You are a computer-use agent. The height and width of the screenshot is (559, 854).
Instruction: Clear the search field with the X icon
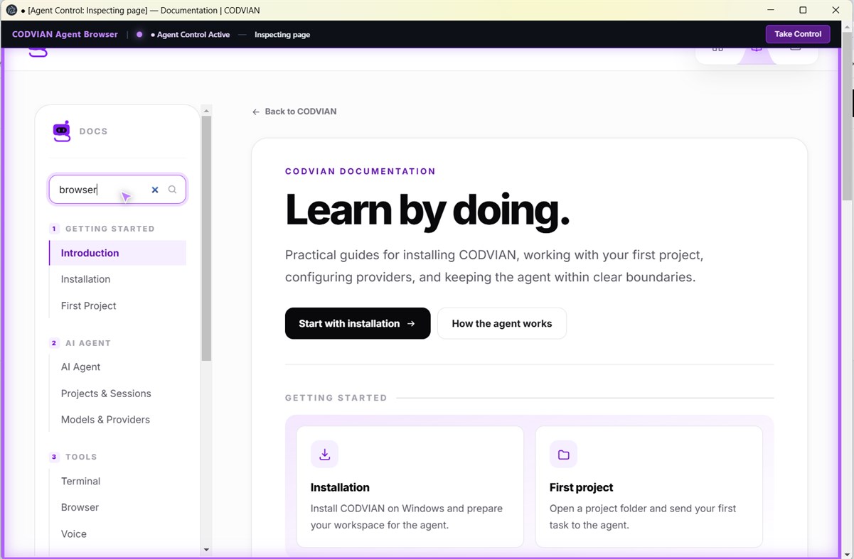tap(155, 190)
